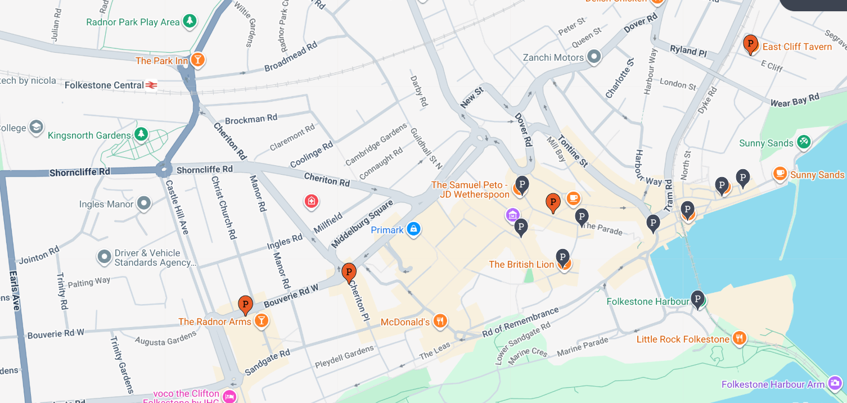Screen dimensions: 847x403
Task: Click the orange parking pin on Bouverie Rd W
Action: pos(245,305)
